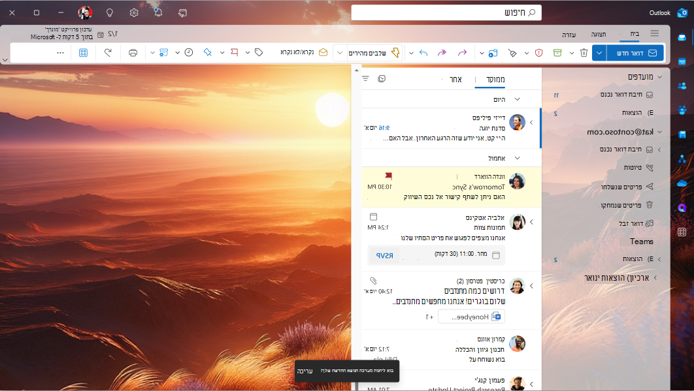
Task: Open the New mail split-button dropdown arrow
Action: click(599, 53)
